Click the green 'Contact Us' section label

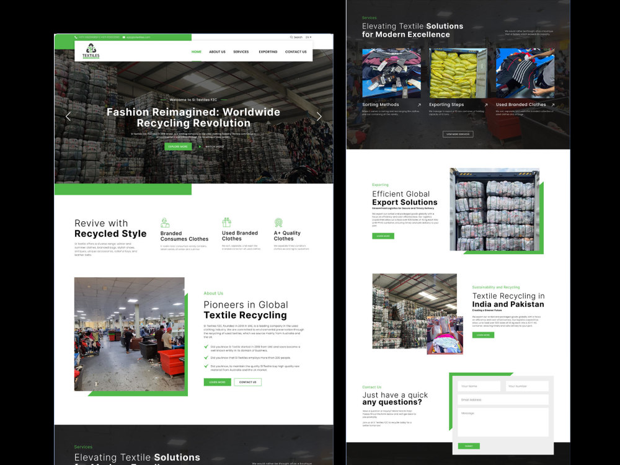371,387
